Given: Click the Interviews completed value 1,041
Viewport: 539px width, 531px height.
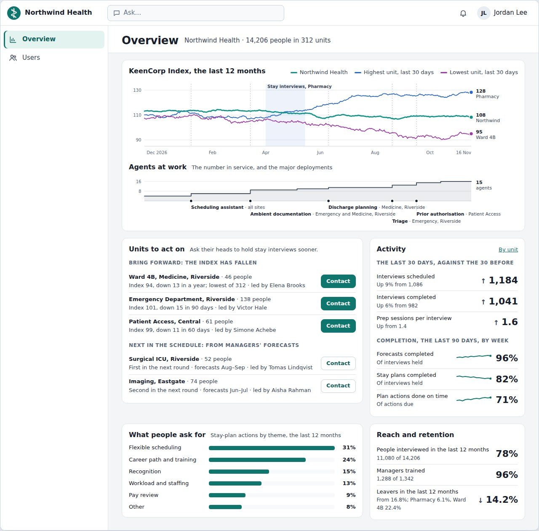Looking at the screenshot, I should point(503,302).
